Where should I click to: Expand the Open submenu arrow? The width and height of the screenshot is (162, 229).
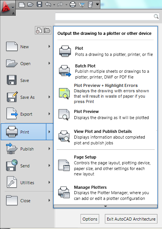click(49, 63)
